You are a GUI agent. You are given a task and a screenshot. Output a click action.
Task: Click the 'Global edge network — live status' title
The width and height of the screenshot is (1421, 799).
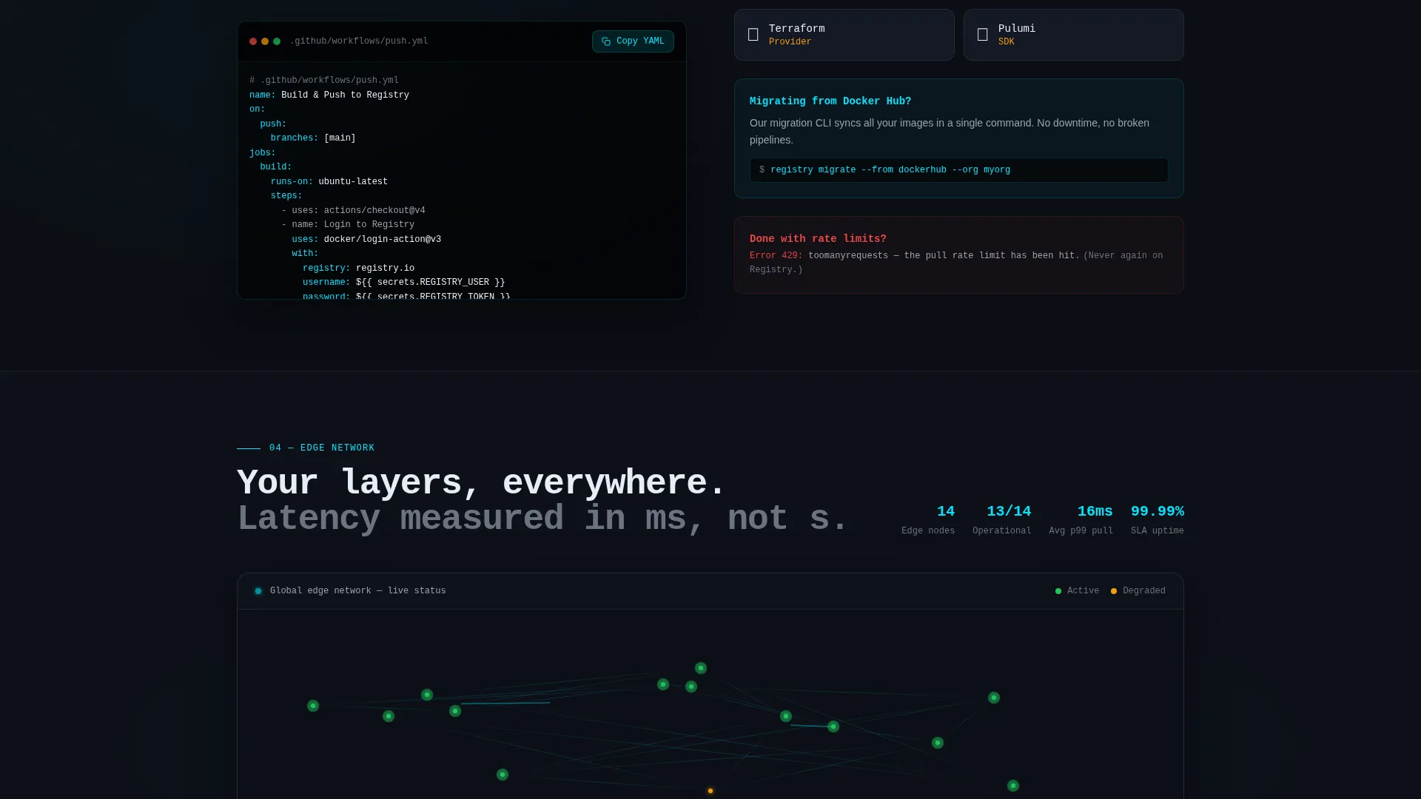(x=358, y=591)
